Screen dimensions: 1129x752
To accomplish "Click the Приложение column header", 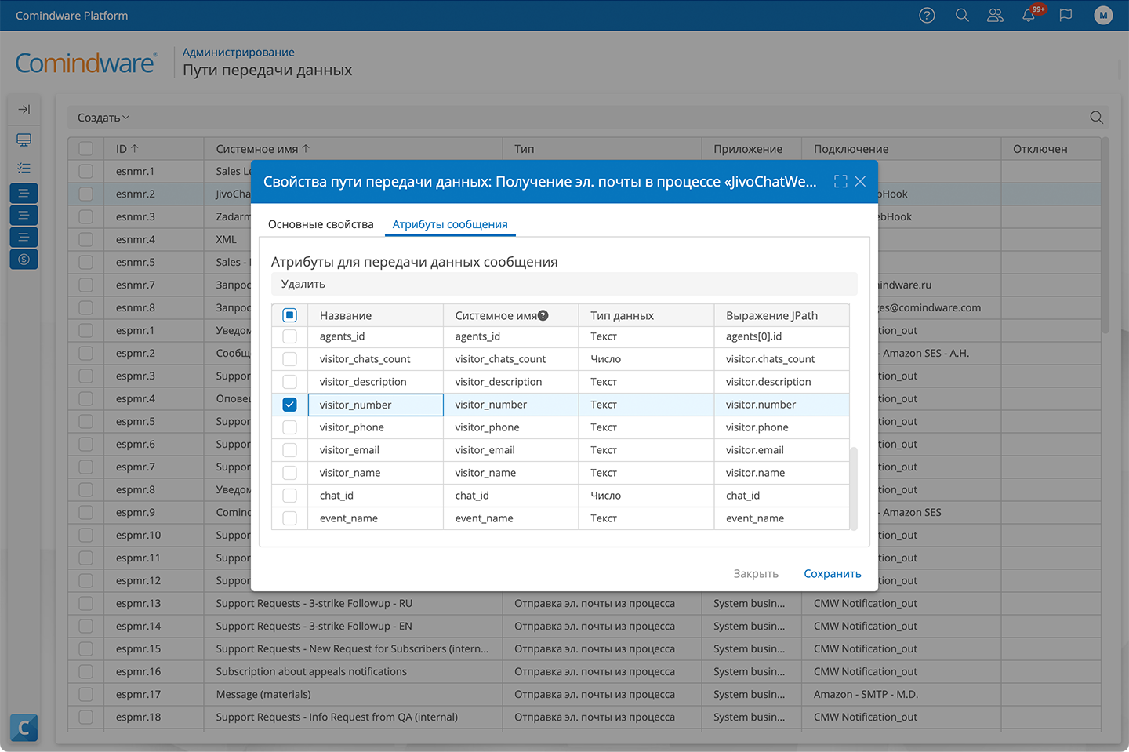I will (751, 149).
